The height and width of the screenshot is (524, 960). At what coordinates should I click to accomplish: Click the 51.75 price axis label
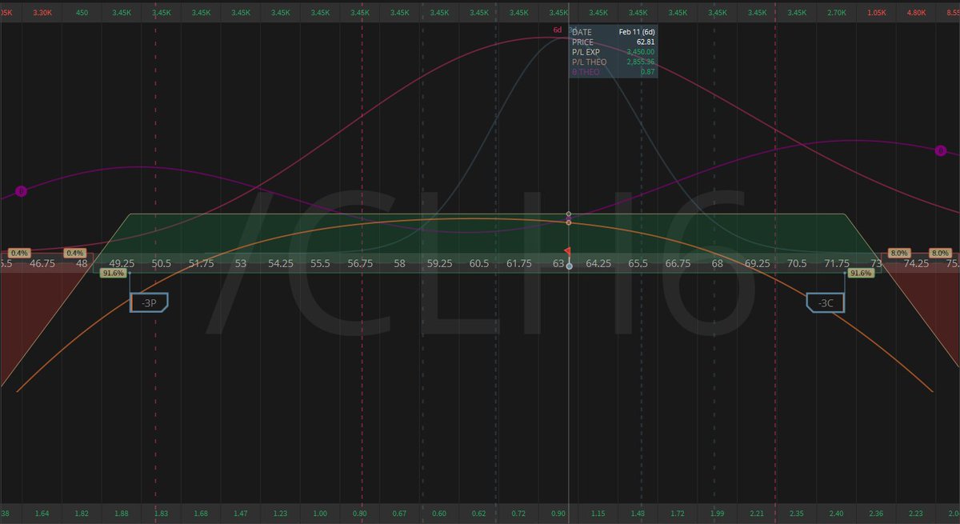coord(201,262)
